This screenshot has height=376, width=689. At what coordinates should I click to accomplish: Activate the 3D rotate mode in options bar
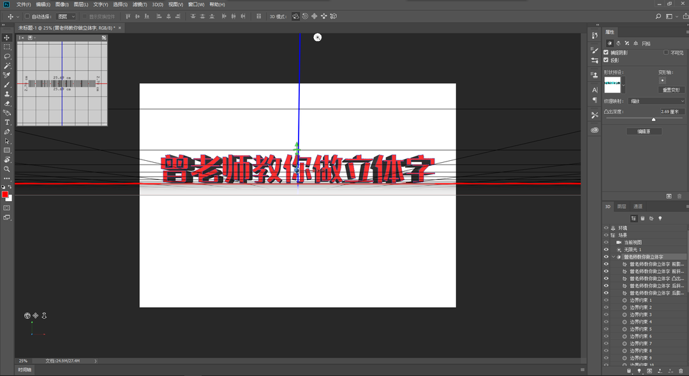coord(295,16)
